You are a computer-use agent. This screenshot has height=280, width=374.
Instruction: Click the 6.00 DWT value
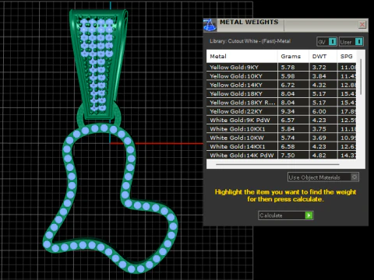pyautogui.click(x=319, y=111)
